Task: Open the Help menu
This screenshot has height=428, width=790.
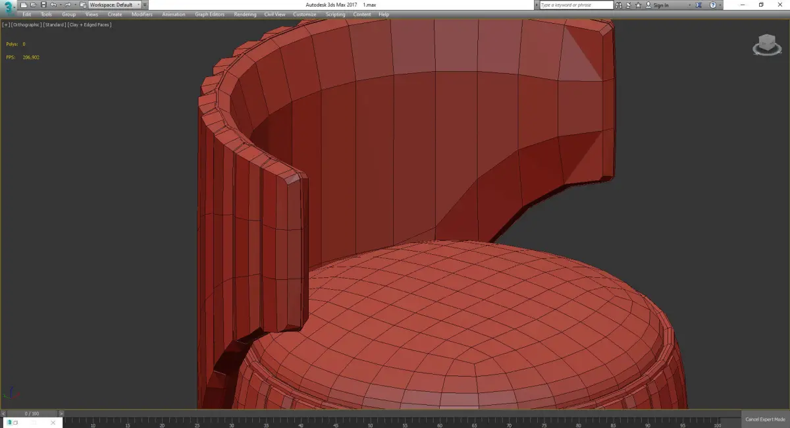Action: [x=384, y=14]
